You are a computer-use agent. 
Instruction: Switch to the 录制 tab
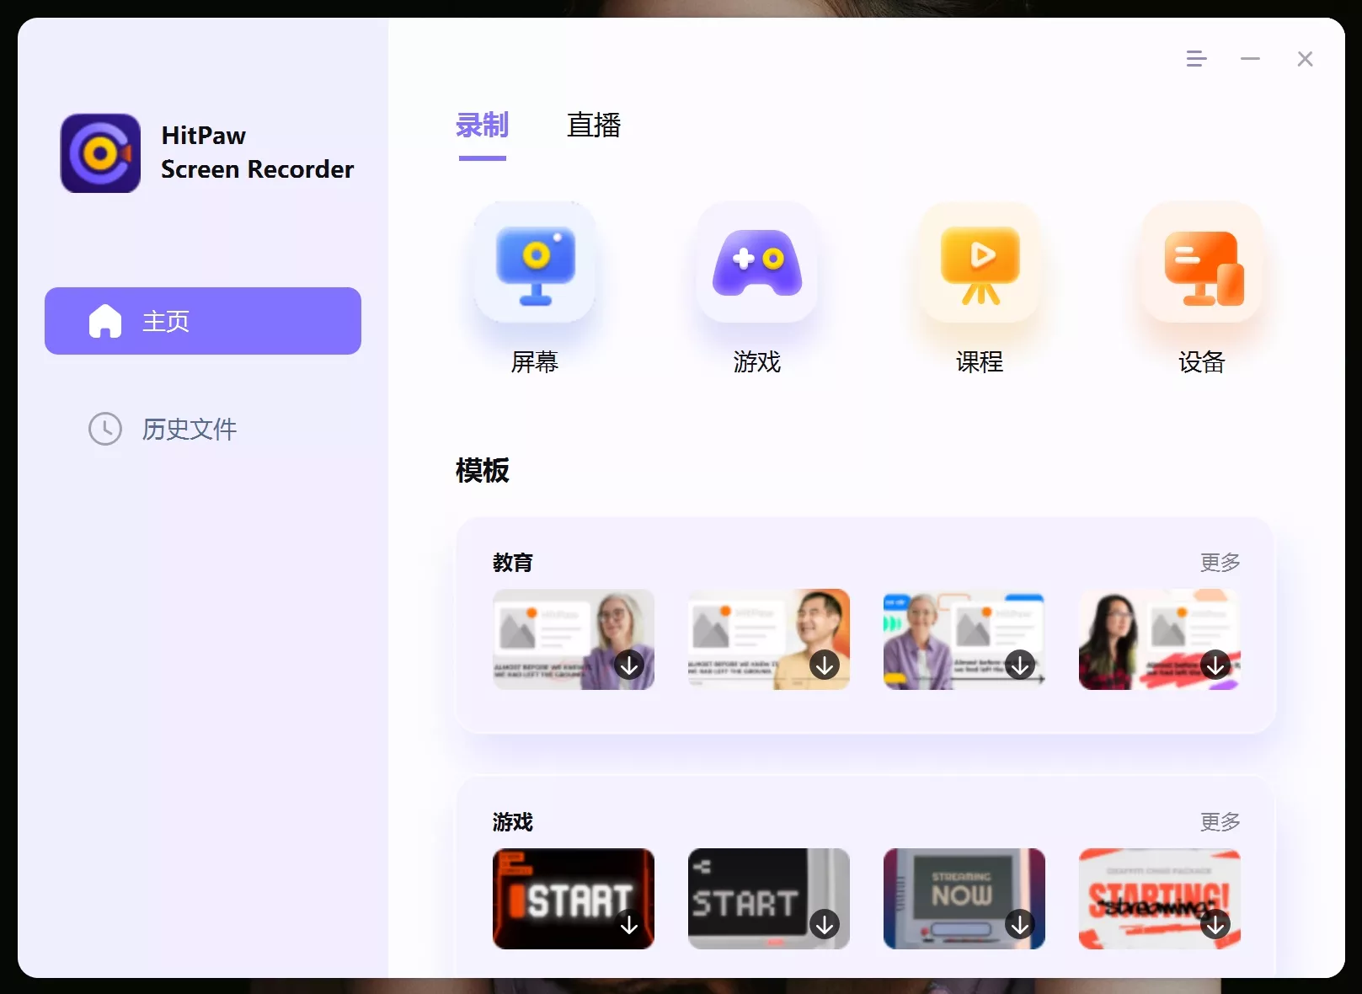click(x=482, y=126)
